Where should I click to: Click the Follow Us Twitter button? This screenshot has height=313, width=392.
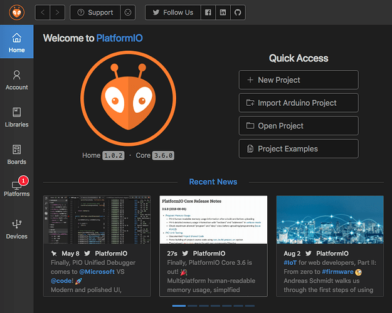[173, 13]
